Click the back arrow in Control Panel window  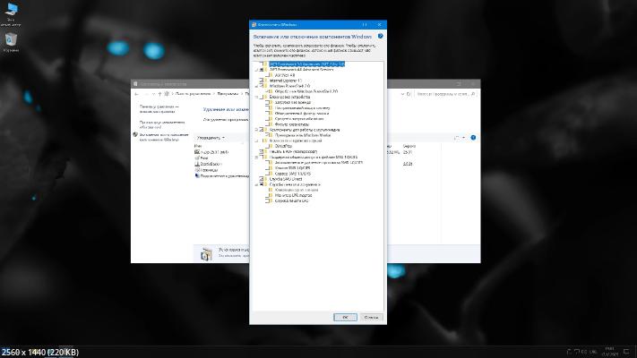click(x=136, y=93)
